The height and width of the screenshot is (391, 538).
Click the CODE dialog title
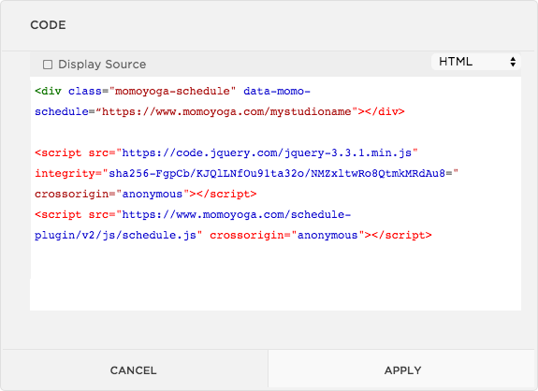[48, 25]
